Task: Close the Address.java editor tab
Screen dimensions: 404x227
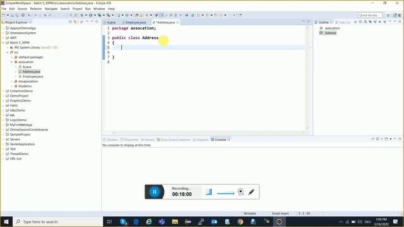Action: (177, 23)
